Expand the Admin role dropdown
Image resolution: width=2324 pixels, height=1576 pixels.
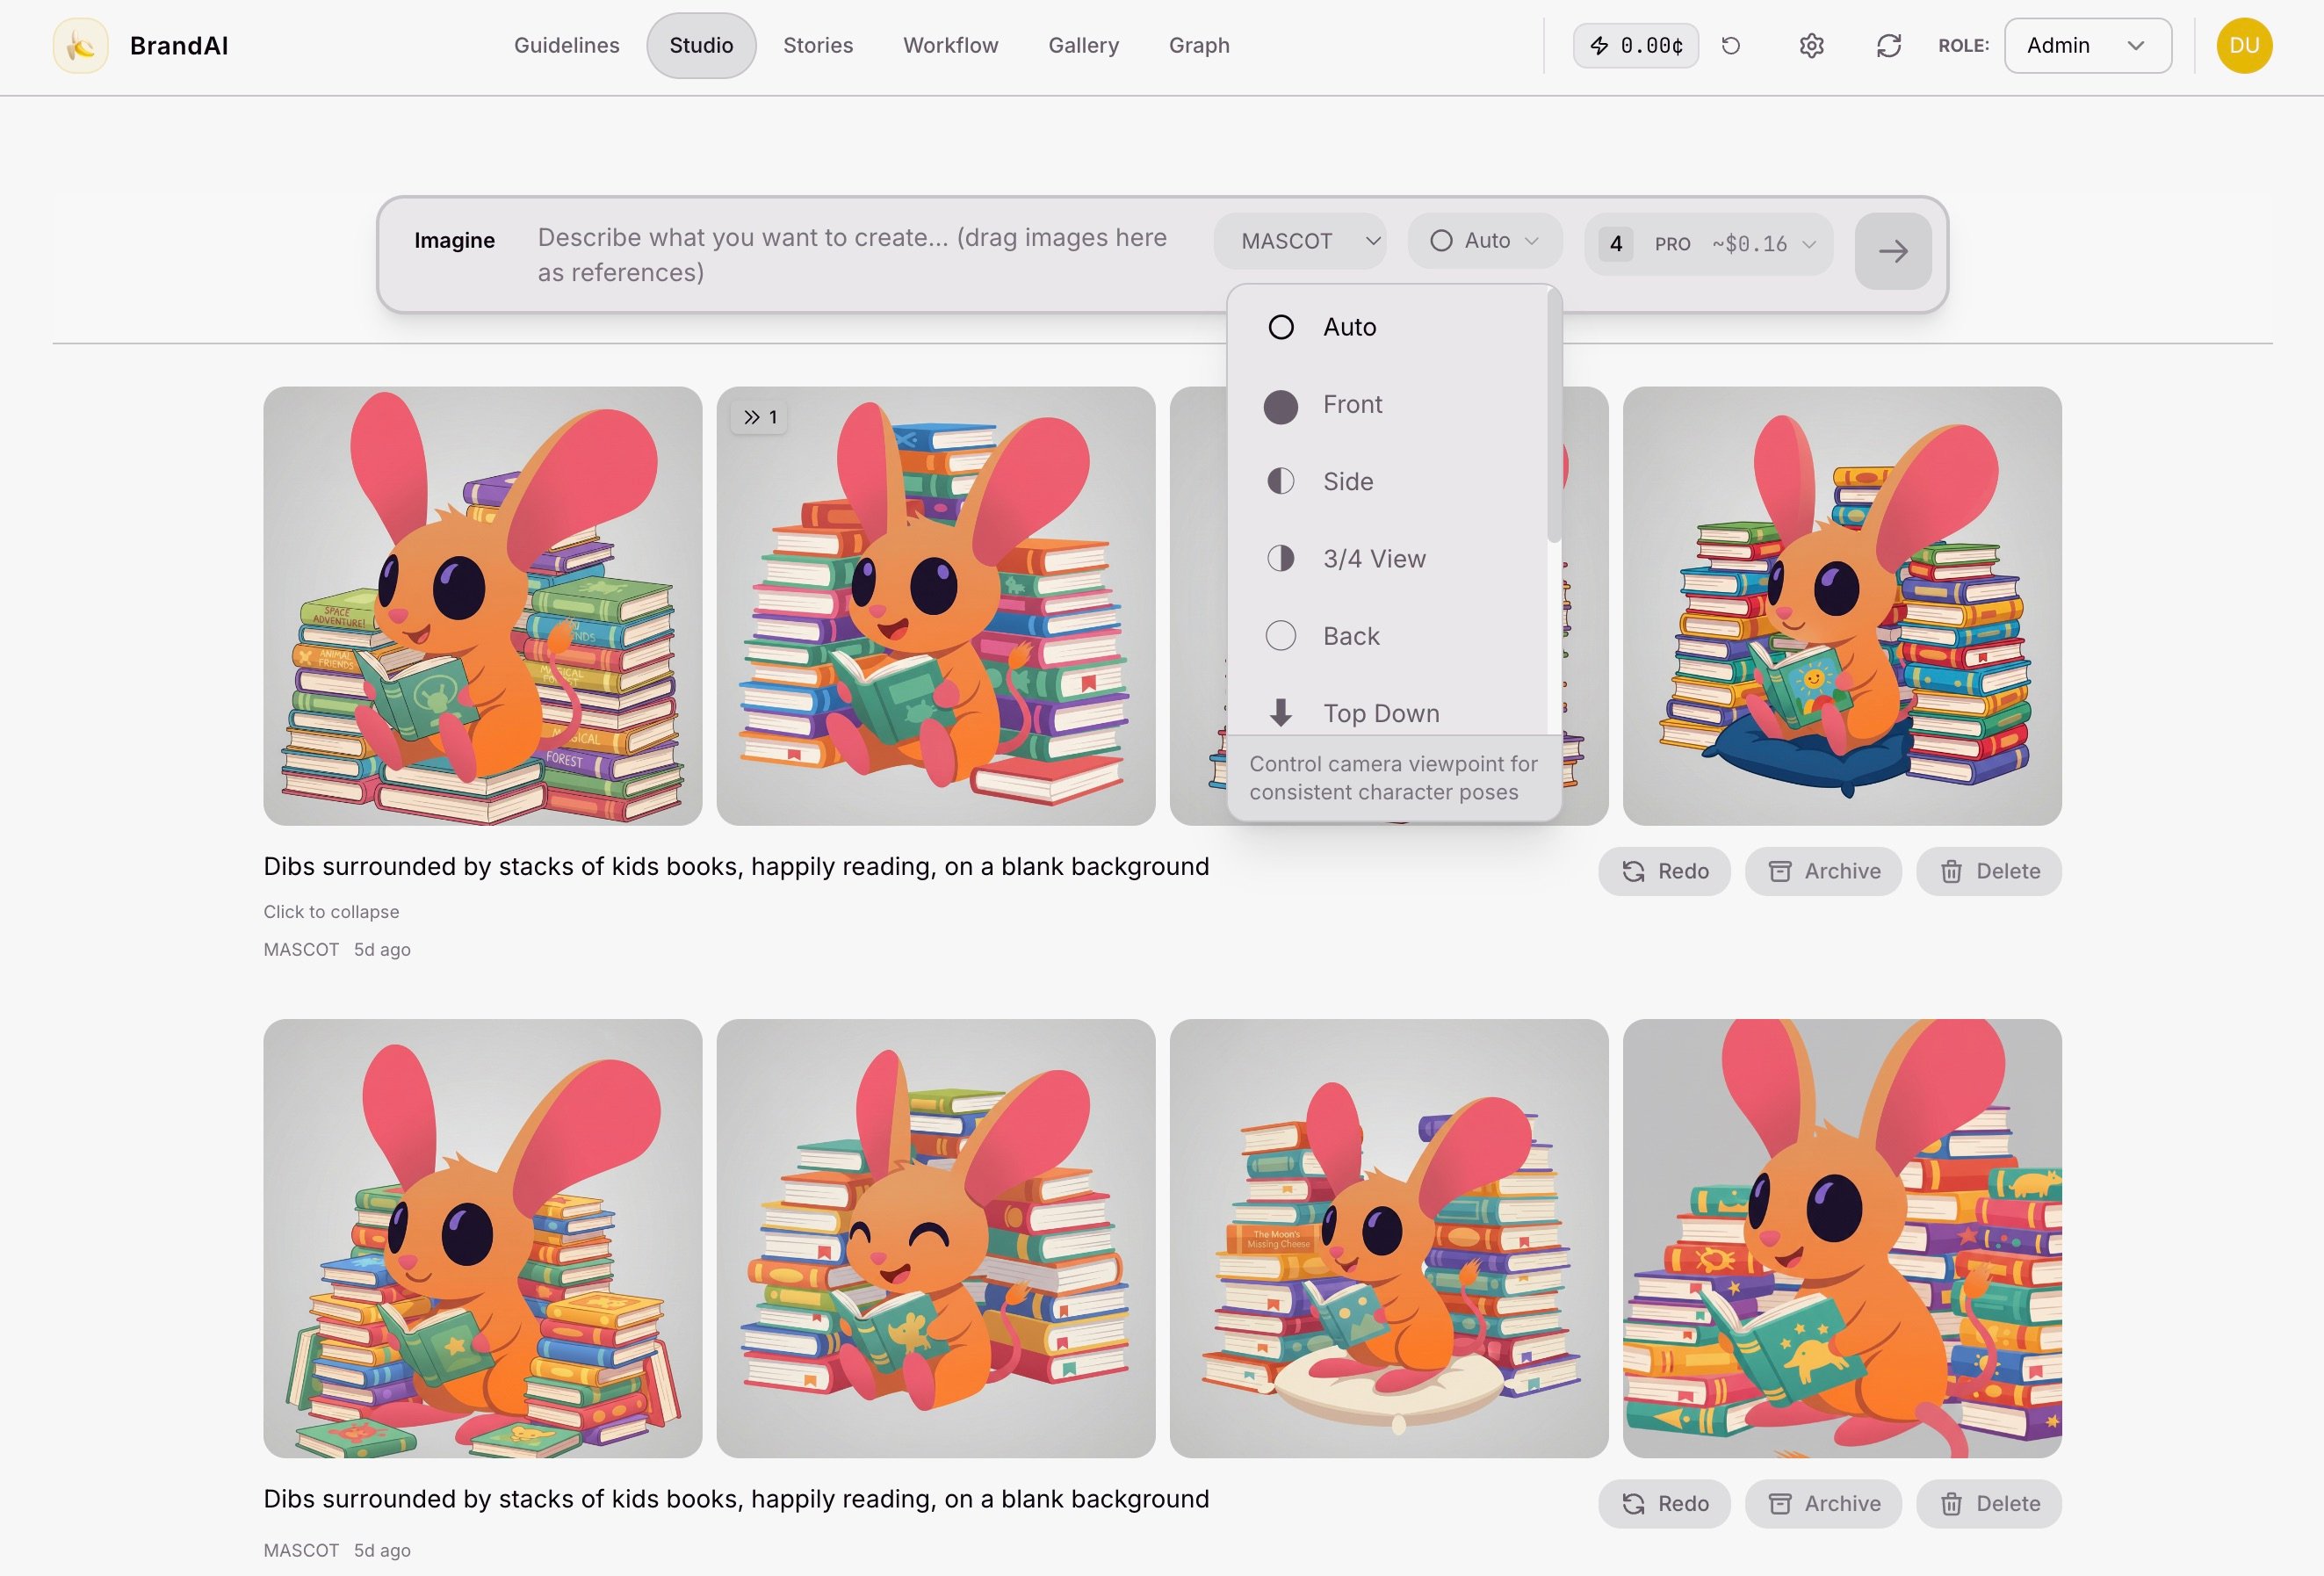click(x=2087, y=46)
